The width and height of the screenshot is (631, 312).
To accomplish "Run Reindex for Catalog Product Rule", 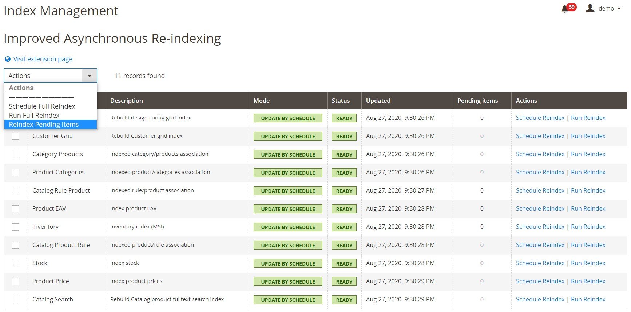I will (588, 245).
